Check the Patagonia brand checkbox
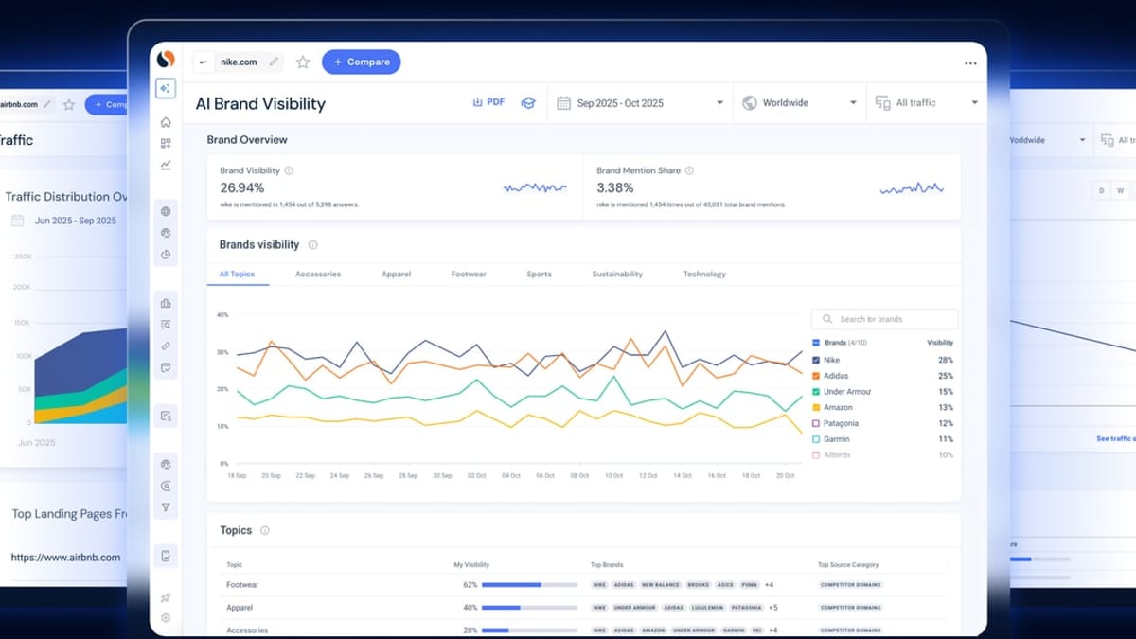The width and height of the screenshot is (1136, 639). click(x=816, y=423)
